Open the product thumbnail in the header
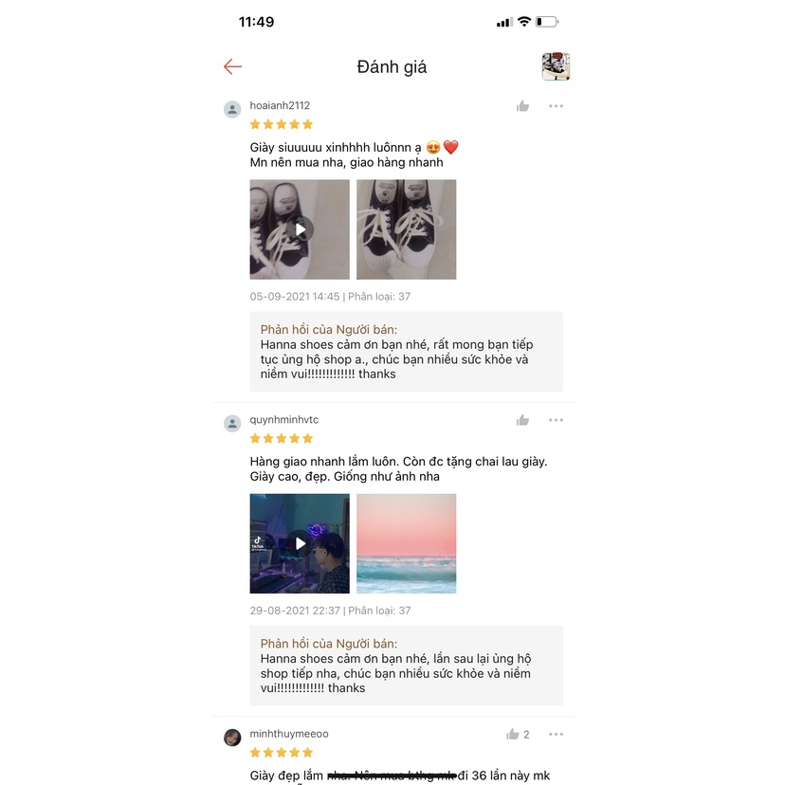 point(556,66)
